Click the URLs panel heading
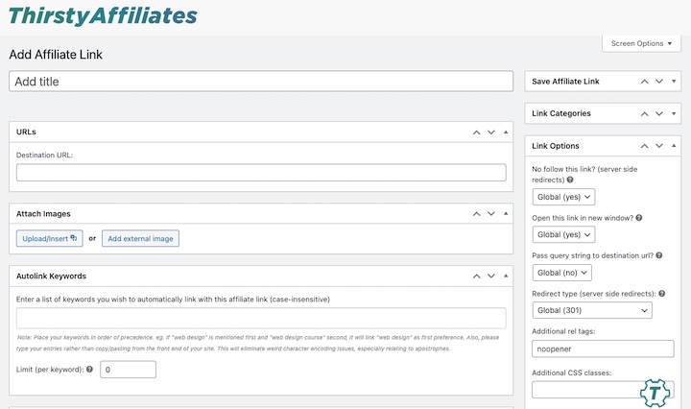 26,132
